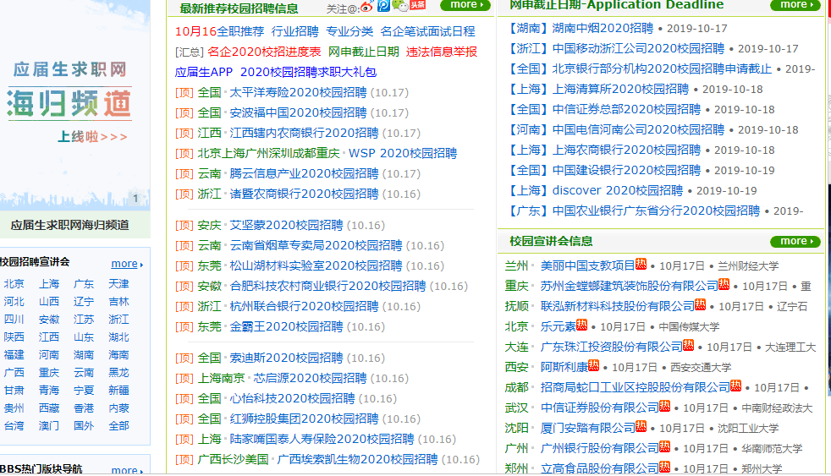Open 2020校园招聘求职大礼包 link
The height and width of the screenshot is (476, 831).
pyautogui.click(x=308, y=72)
